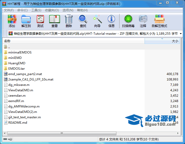Click the 2,913 size value
This screenshot has height=144, width=185.
click(x=174, y=106)
